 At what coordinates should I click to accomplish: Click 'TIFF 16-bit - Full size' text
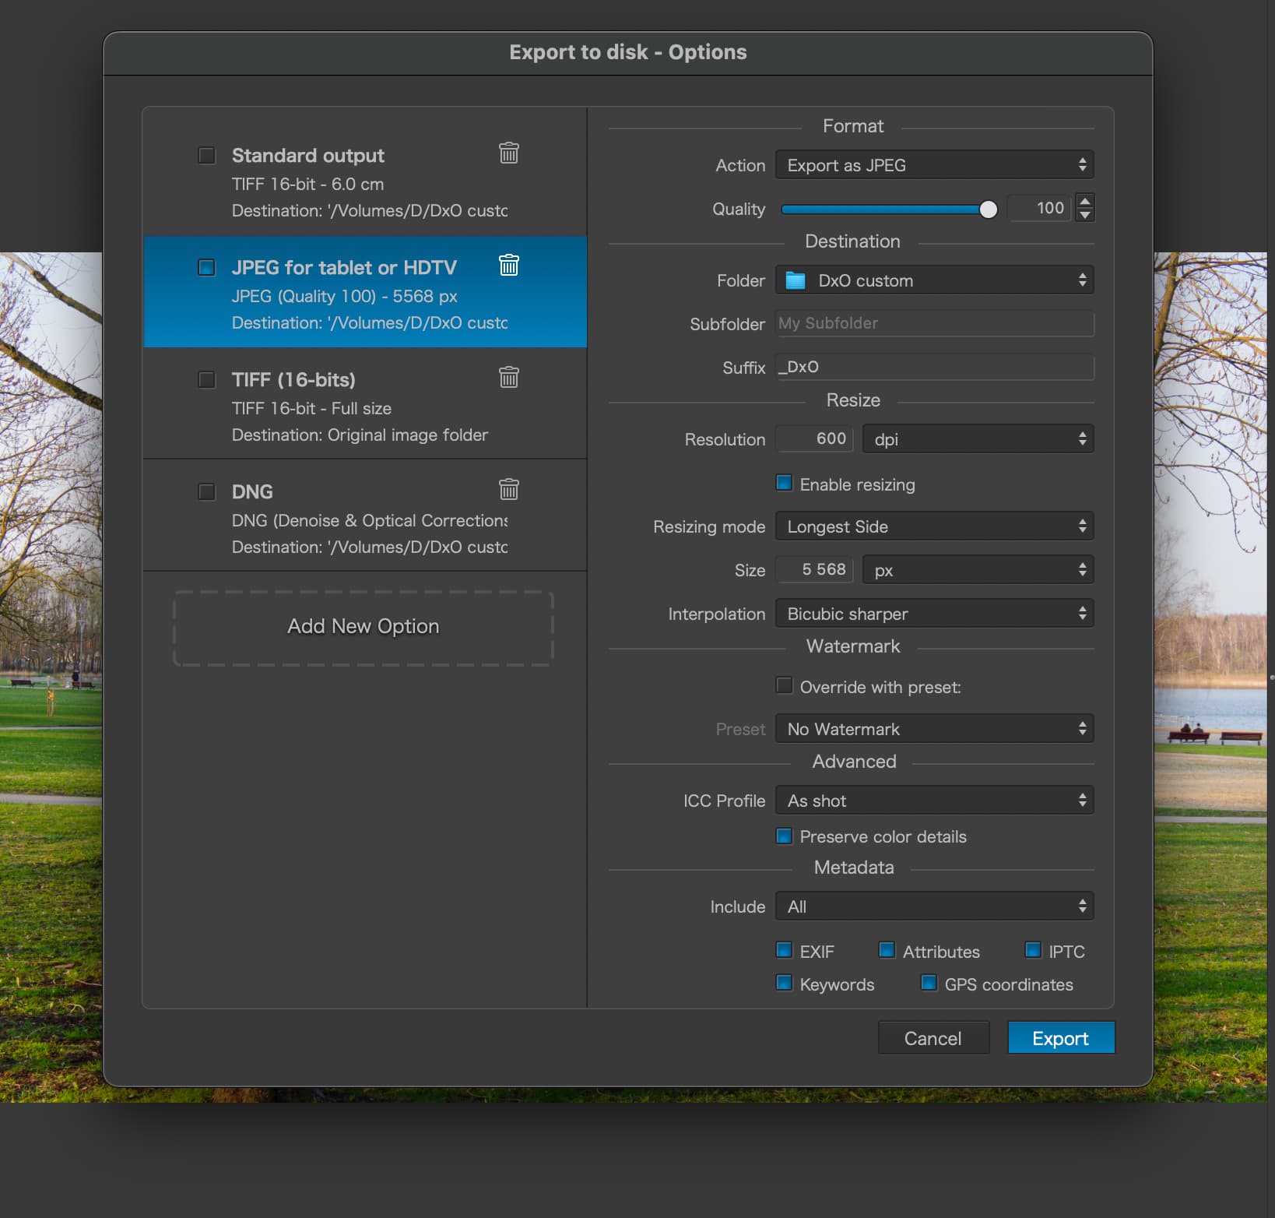311,408
